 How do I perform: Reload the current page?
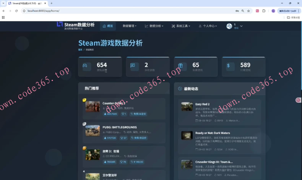[16, 11]
